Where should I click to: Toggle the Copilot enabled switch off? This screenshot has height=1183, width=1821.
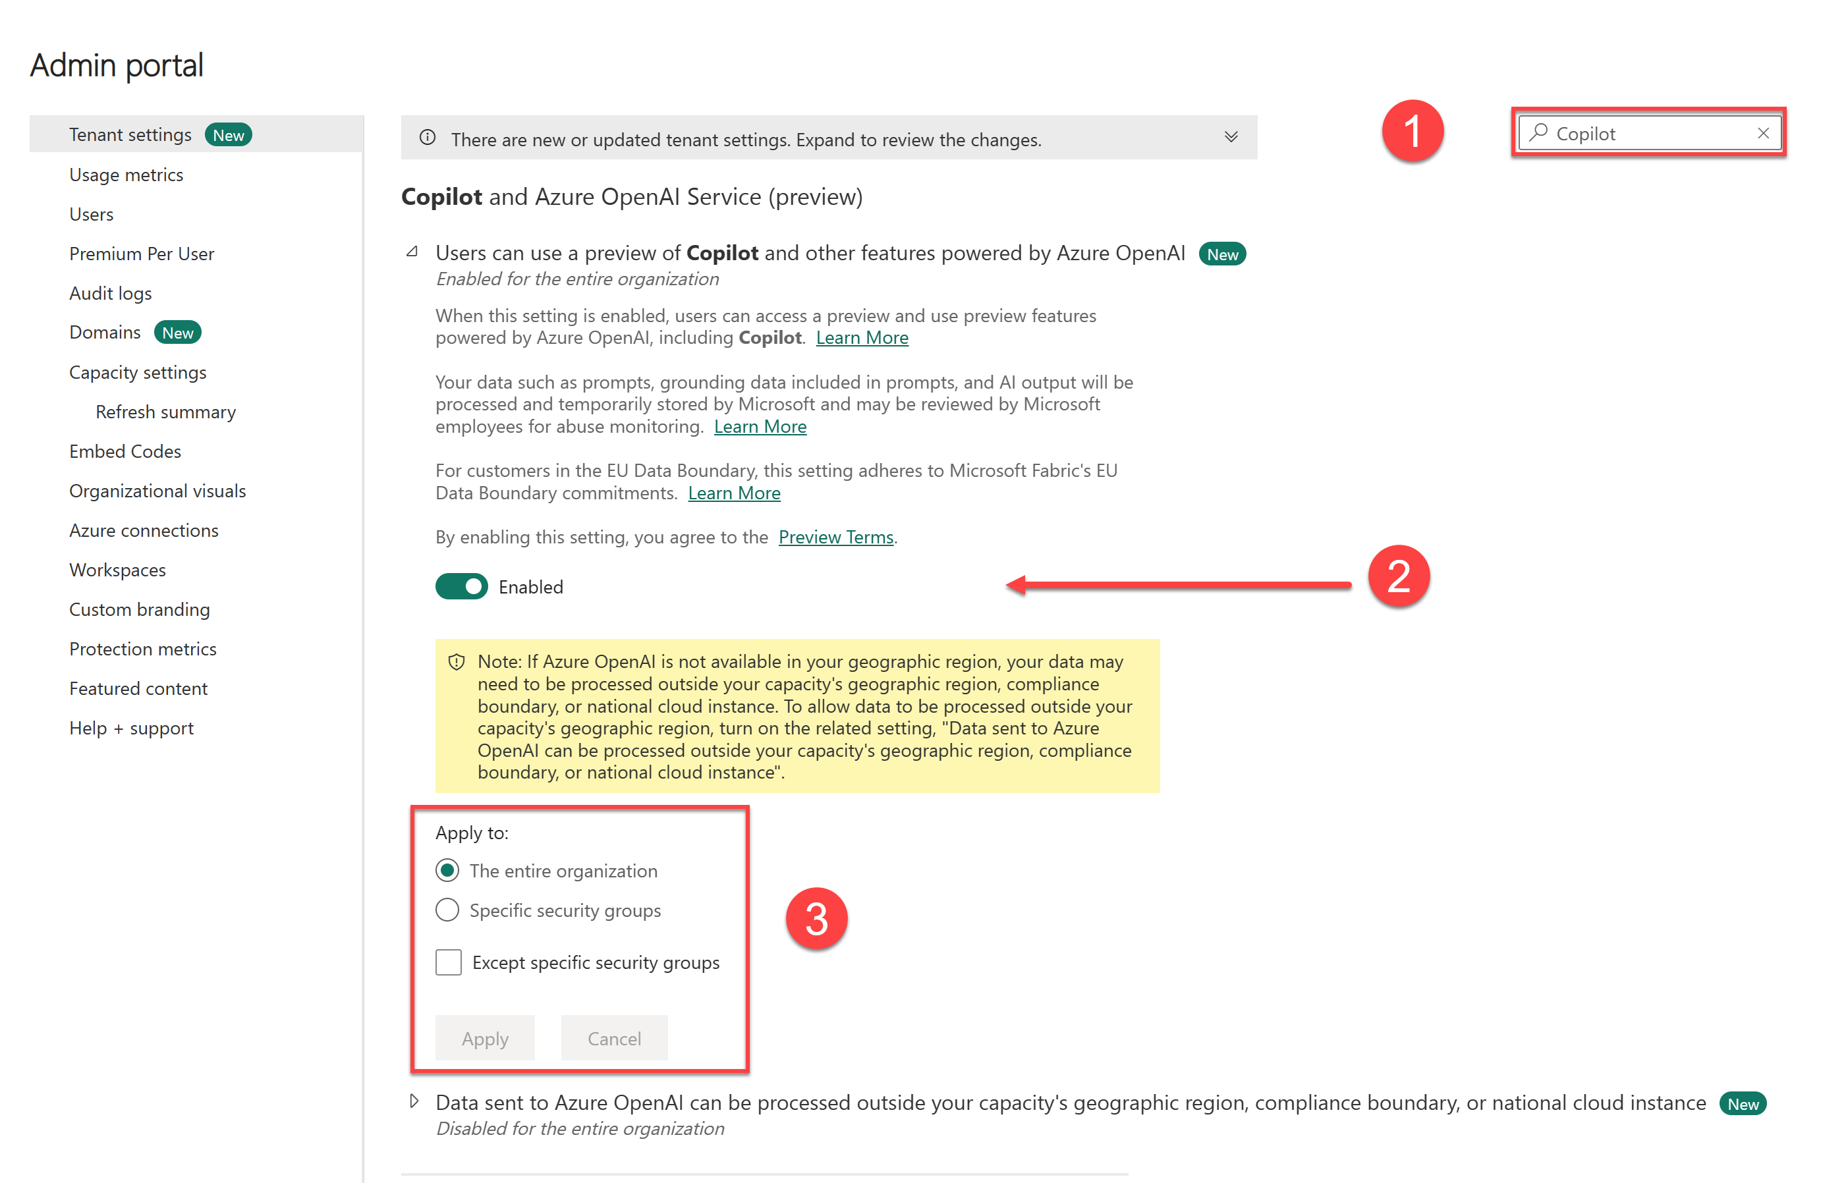(462, 586)
